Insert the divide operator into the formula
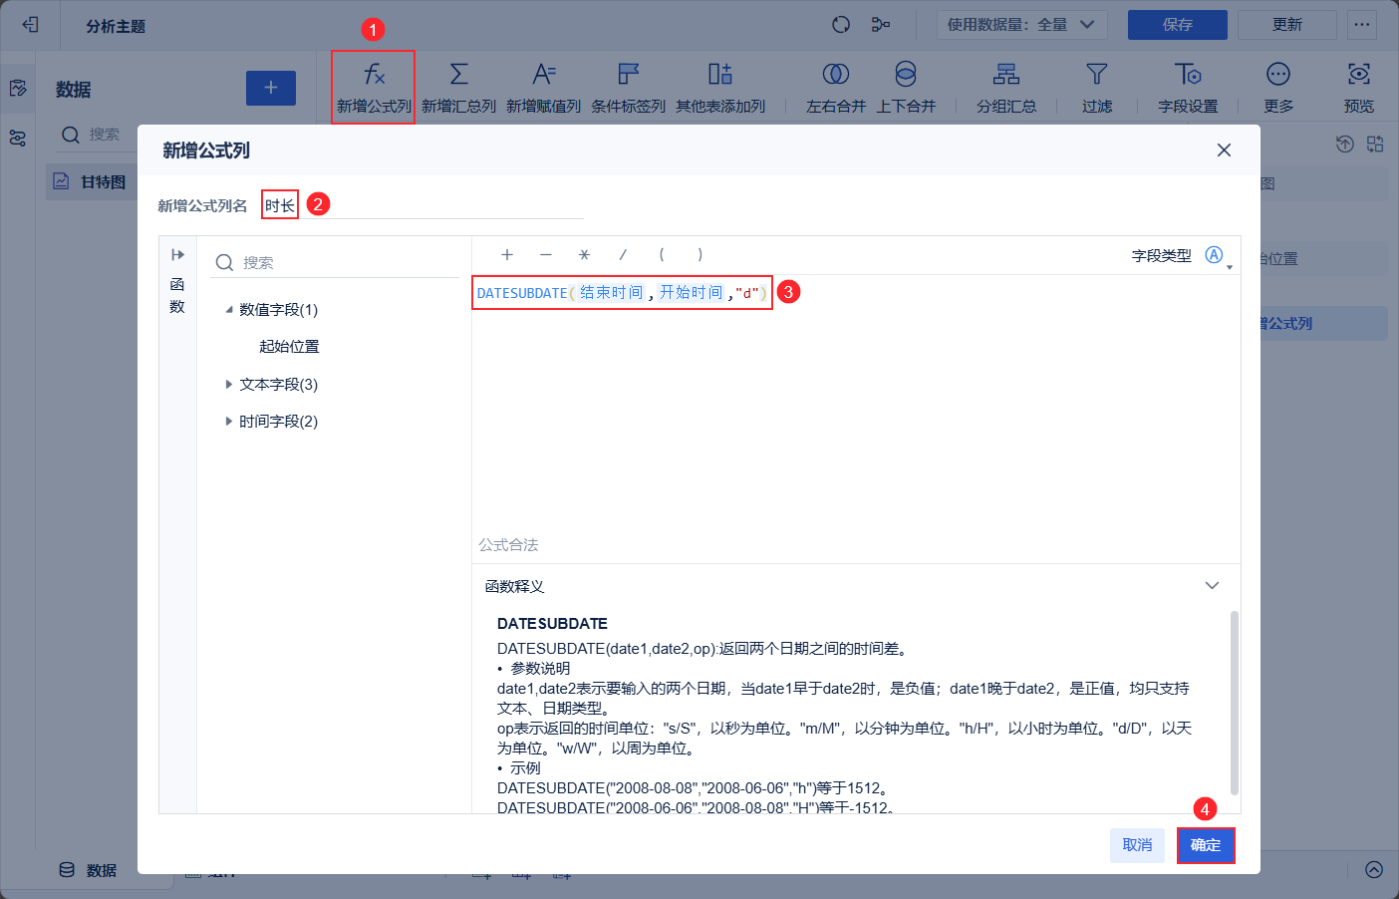Image resolution: width=1399 pixels, height=899 pixels. 623,255
